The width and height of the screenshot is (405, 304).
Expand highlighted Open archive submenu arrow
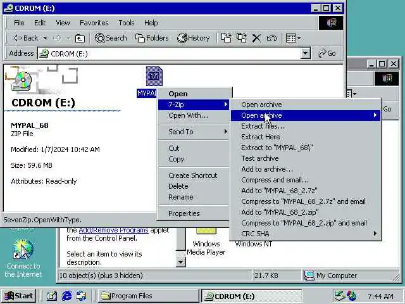[x=375, y=115]
